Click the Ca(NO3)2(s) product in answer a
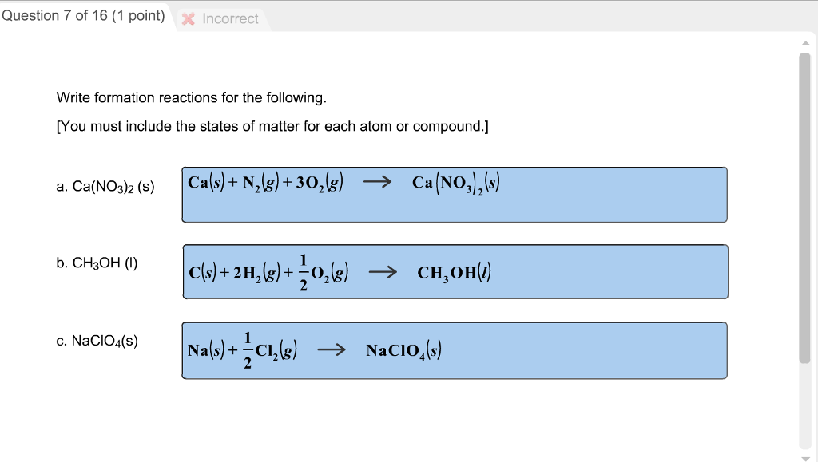Viewport: 818px width, 462px height. point(455,184)
